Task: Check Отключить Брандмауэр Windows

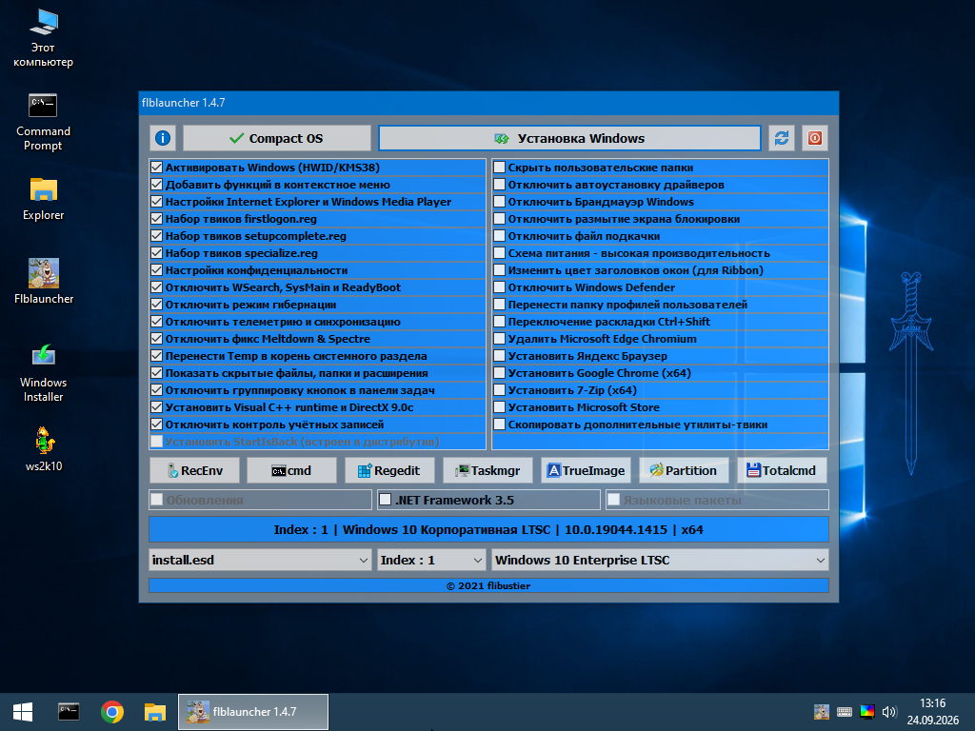Action: [499, 202]
